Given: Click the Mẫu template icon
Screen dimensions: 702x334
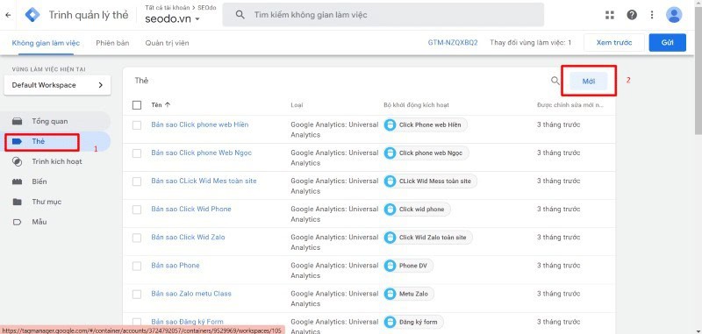Looking at the screenshot, I should [17, 222].
